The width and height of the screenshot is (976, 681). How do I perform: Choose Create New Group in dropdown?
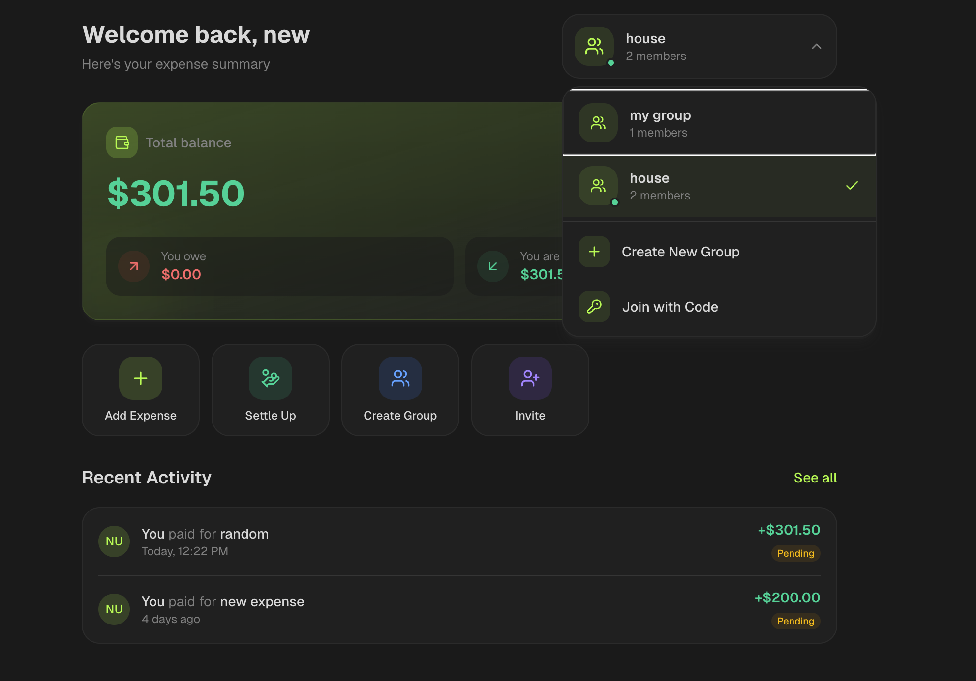(x=719, y=252)
